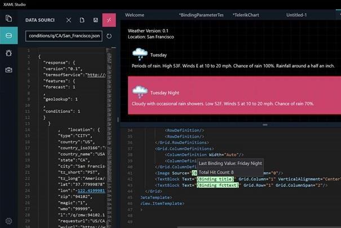Switch to the BindingParameterTes tab
Viewport: 341px width, 228px height.
[201, 15]
